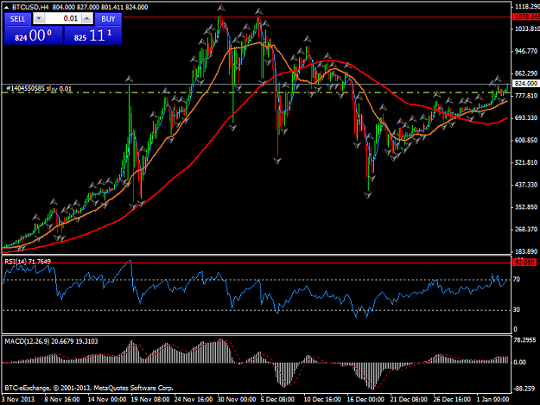Click the SELL button
Screen dimensions: 540x405
coord(17,19)
